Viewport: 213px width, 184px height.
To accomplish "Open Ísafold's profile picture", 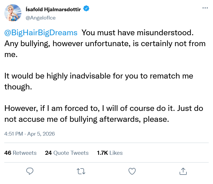I will [x=13, y=14].
